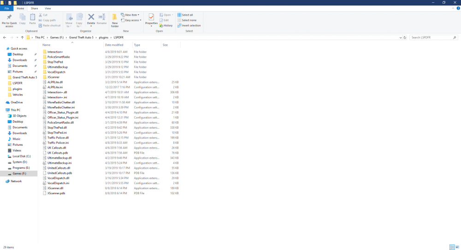Click Pin to Quick access icon

tap(9, 17)
